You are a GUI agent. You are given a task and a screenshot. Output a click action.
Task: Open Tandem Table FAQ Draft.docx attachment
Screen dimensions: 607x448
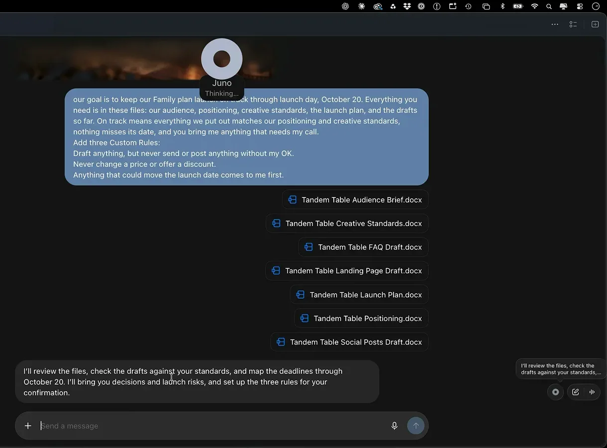(x=364, y=247)
